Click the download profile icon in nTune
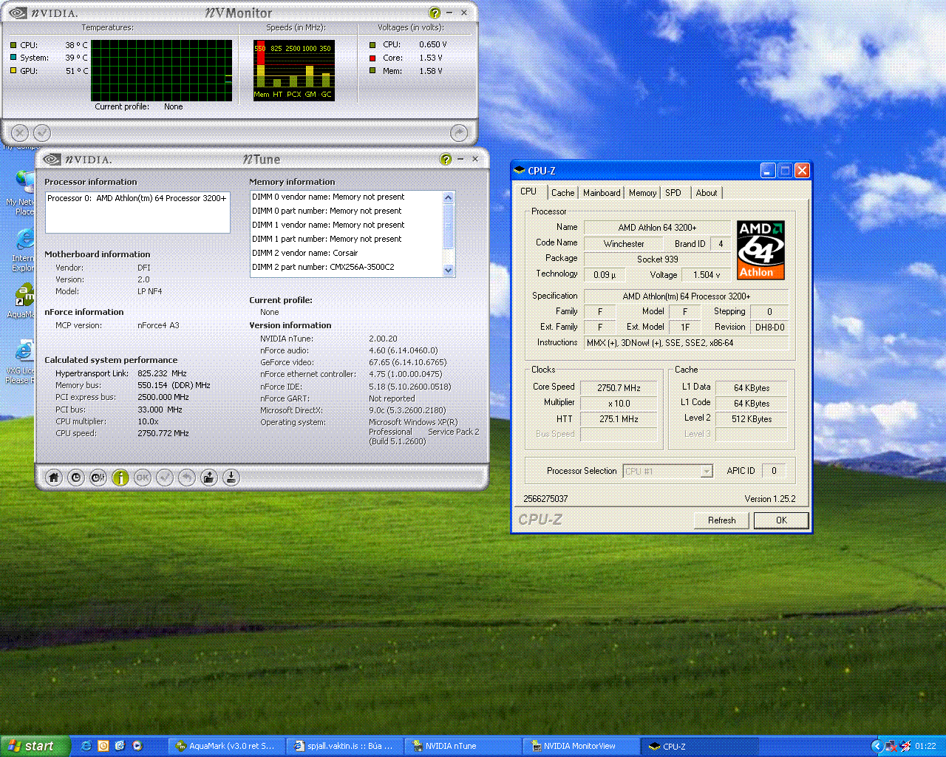Viewport: 946px width, 757px height. tap(231, 478)
